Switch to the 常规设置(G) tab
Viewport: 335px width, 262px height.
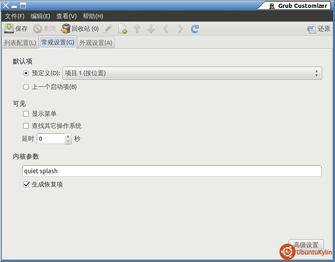click(x=57, y=42)
